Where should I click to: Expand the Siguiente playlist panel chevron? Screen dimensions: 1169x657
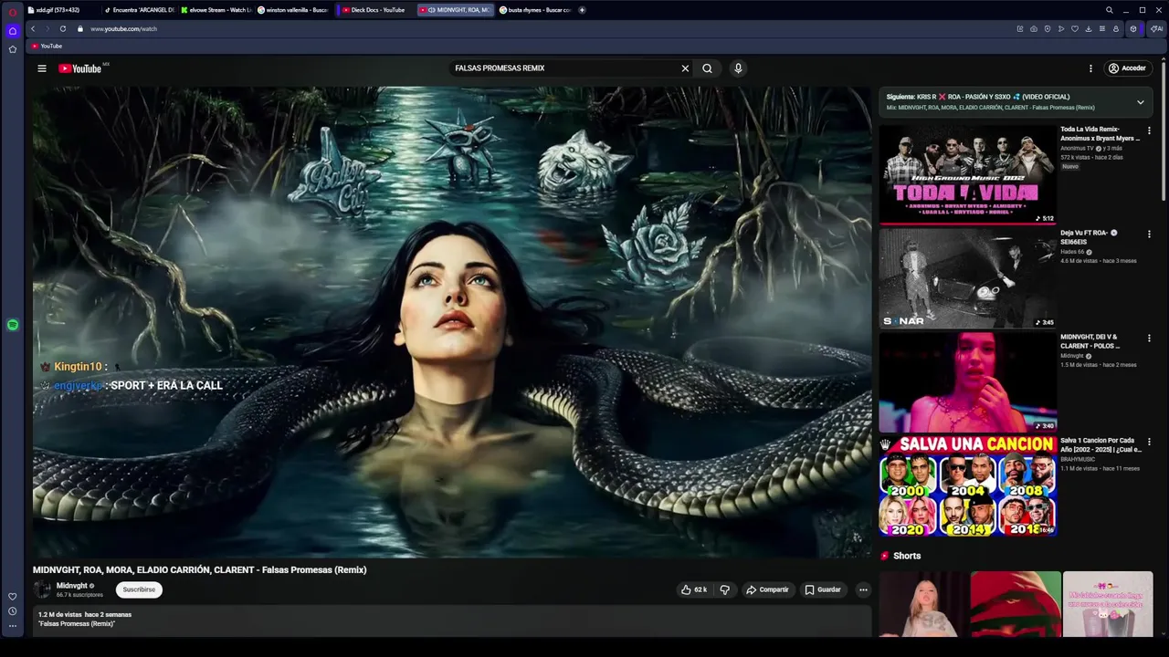coord(1140,102)
